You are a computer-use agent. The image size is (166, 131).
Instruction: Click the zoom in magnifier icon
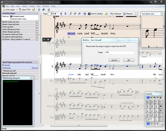coord(75,14)
